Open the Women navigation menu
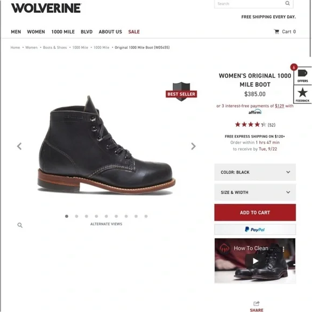 point(36,32)
